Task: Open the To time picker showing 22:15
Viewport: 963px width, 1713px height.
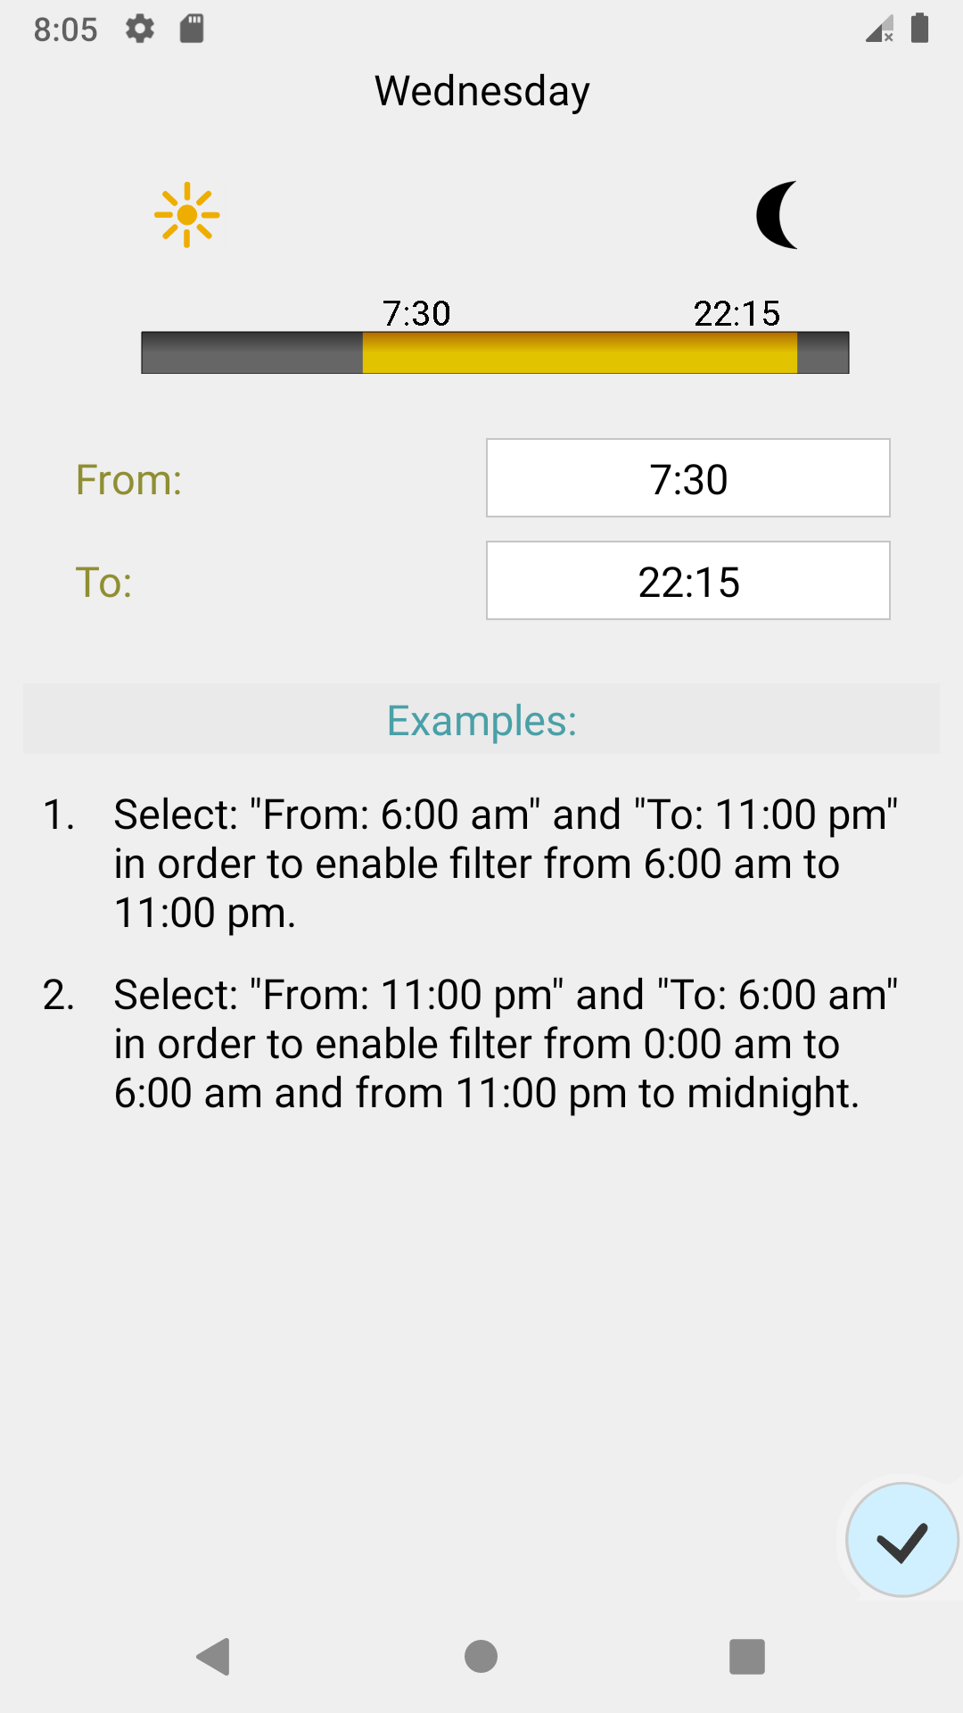Action: pyautogui.click(x=687, y=581)
